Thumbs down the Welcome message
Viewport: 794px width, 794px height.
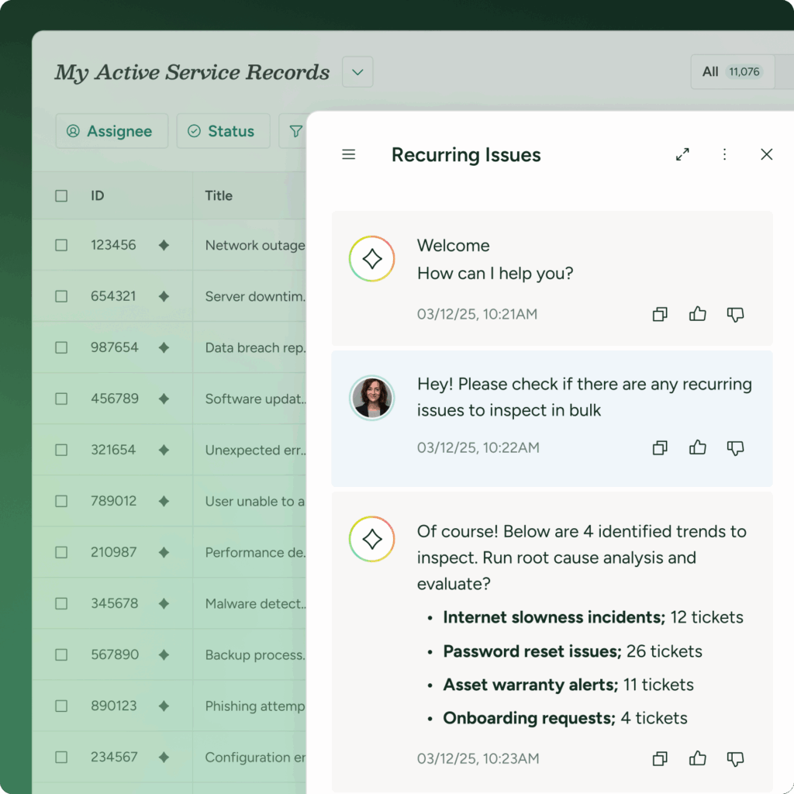[x=735, y=315]
